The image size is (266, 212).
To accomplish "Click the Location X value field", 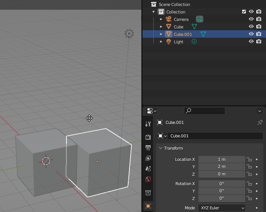I will tap(222, 159).
